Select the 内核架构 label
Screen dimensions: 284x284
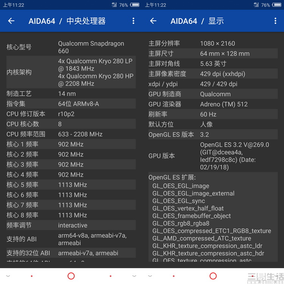pyautogui.click(x=19, y=72)
